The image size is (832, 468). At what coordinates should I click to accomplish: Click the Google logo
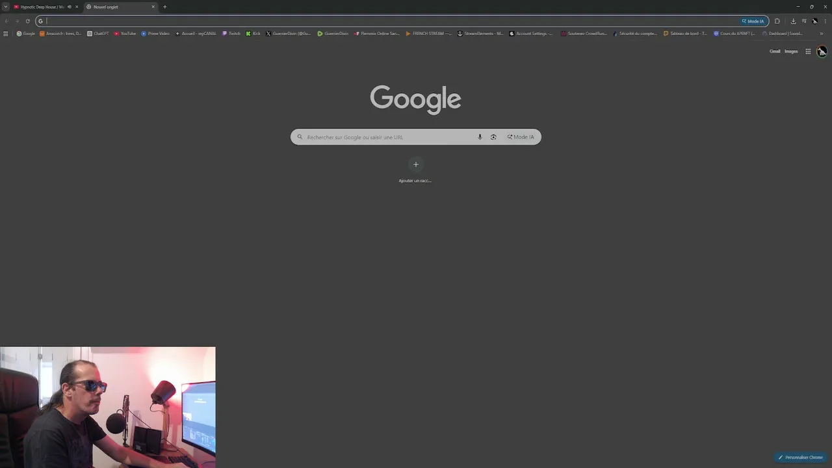[415, 99]
